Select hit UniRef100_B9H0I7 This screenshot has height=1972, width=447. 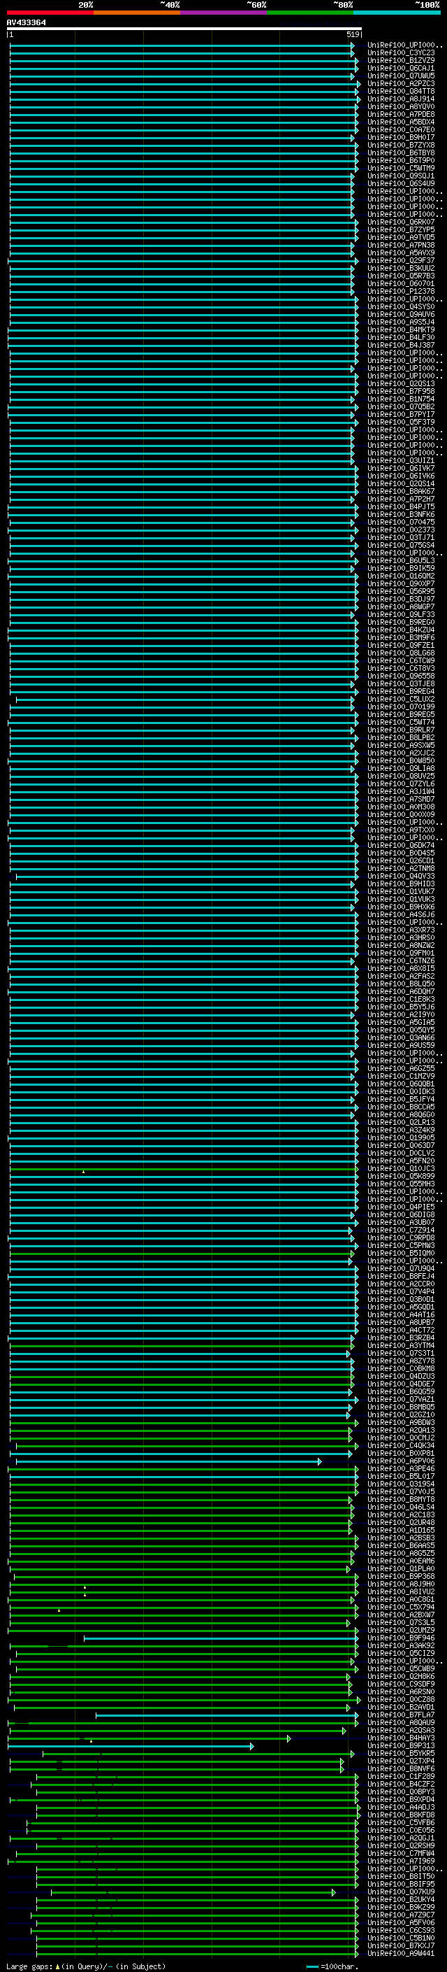[x=401, y=137]
